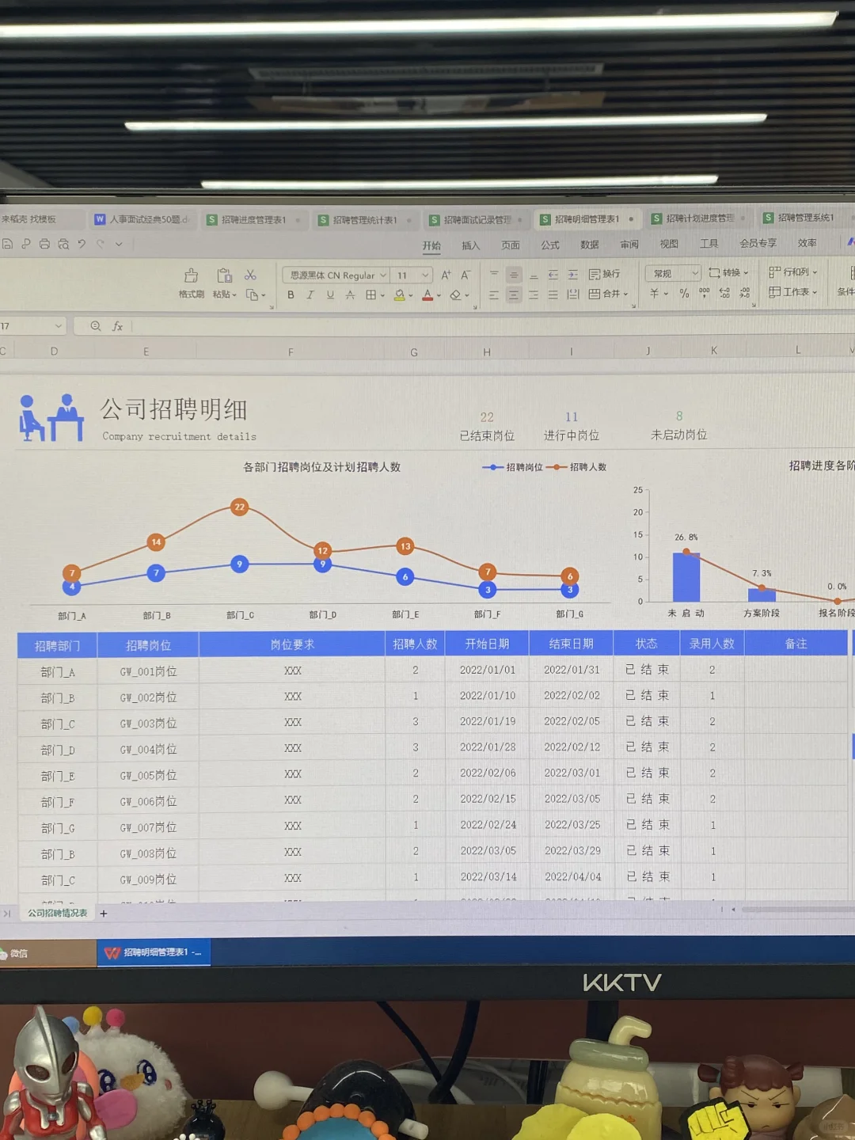Click the Thousands separator 000 icon
This screenshot has height=1140, width=855.
point(704,292)
